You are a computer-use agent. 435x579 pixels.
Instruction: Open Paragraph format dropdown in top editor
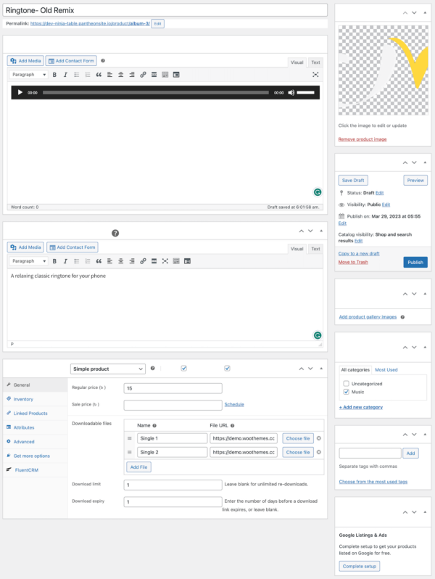tap(29, 75)
